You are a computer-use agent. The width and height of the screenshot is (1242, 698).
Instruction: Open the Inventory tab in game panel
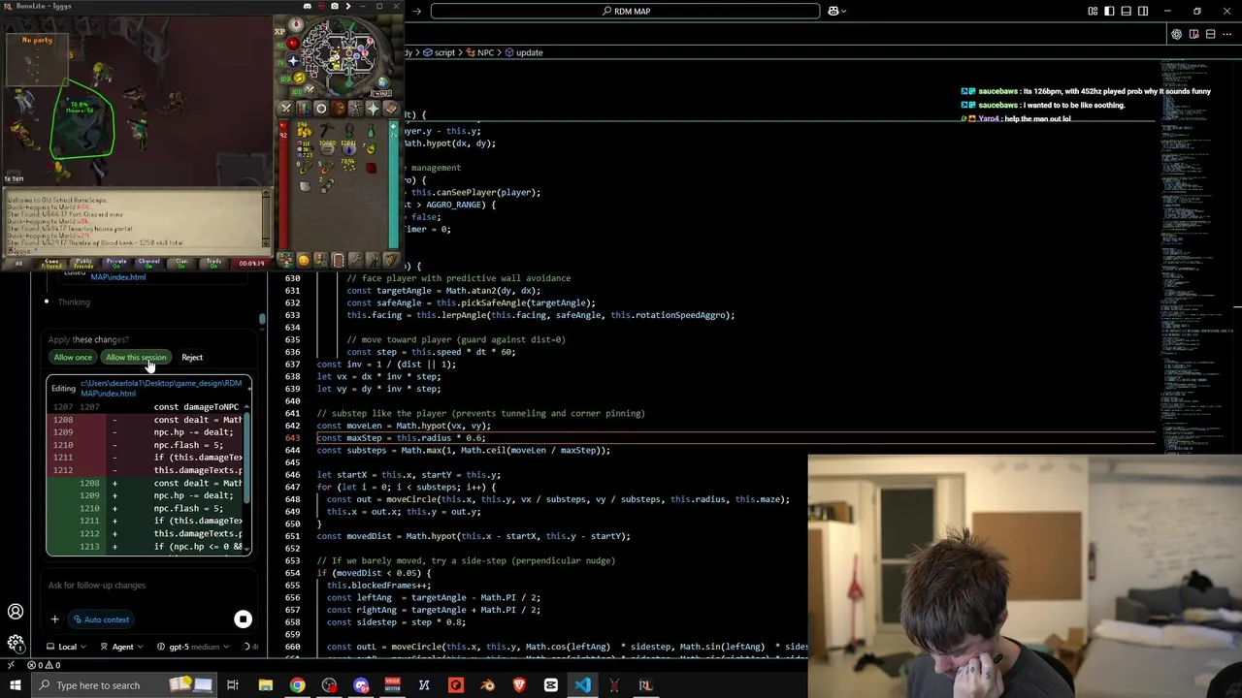click(339, 109)
